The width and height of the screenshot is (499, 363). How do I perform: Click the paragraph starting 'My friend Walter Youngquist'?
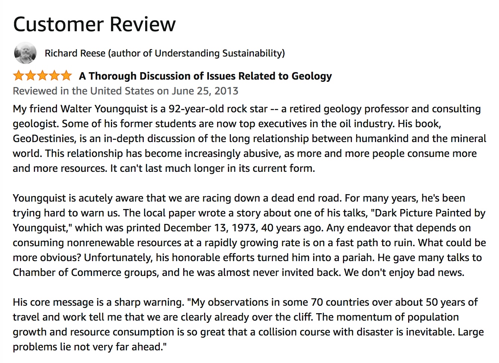[249, 138]
